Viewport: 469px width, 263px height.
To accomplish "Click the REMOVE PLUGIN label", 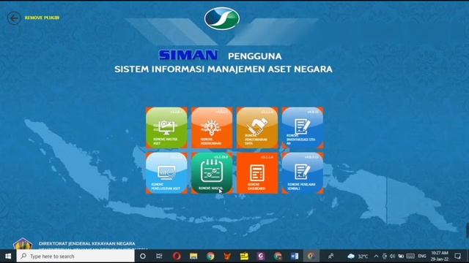I will (x=42, y=18).
